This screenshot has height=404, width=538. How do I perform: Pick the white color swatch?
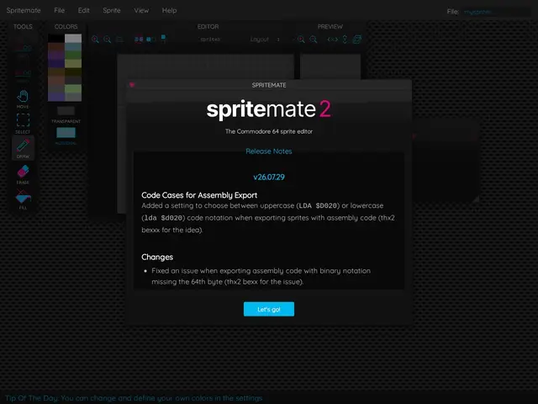click(73, 38)
